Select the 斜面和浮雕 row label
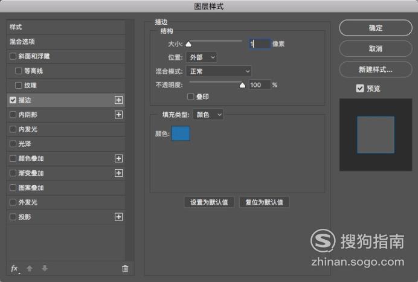This screenshot has width=418, height=282. [x=34, y=56]
